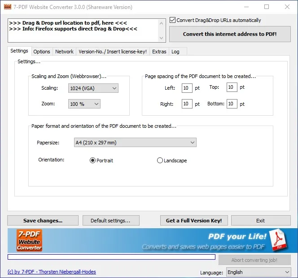Click the Abort converting job button
Viewport: 298px width, 278px height.
pyautogui.click(x=254, y=260)
